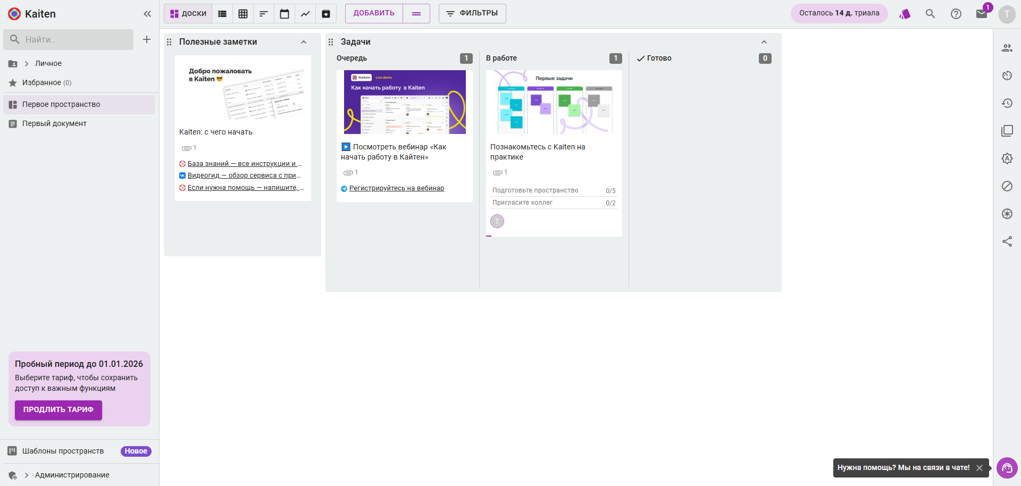
Task: Open the Подготовьте пространство checklist progress
Action: click(554, 190)
